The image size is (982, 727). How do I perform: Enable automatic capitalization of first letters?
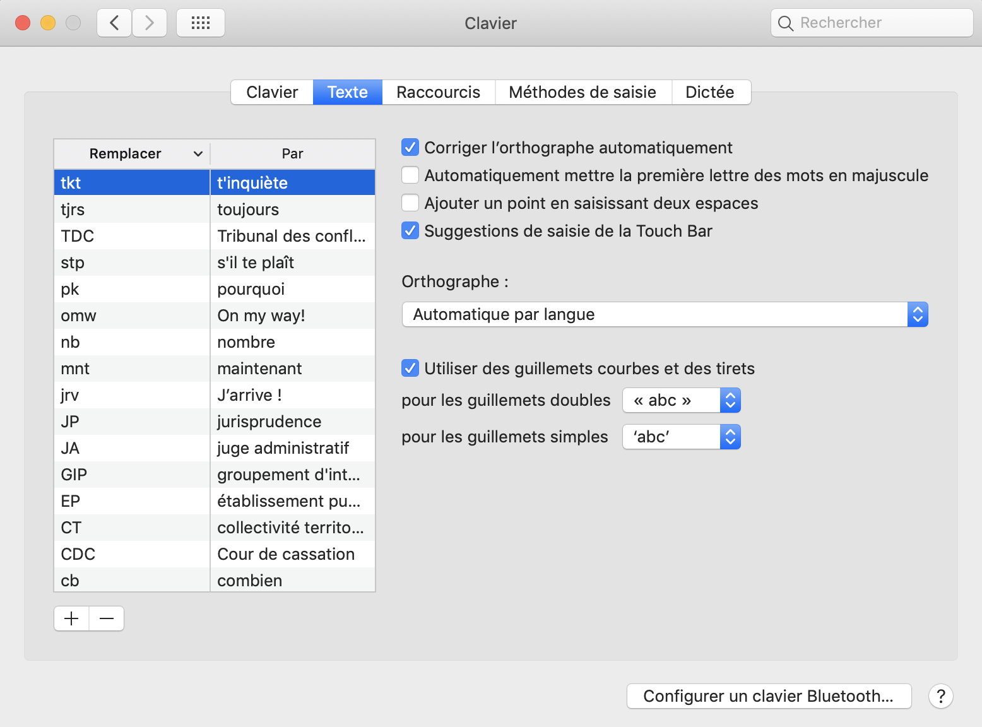(410, 175)
